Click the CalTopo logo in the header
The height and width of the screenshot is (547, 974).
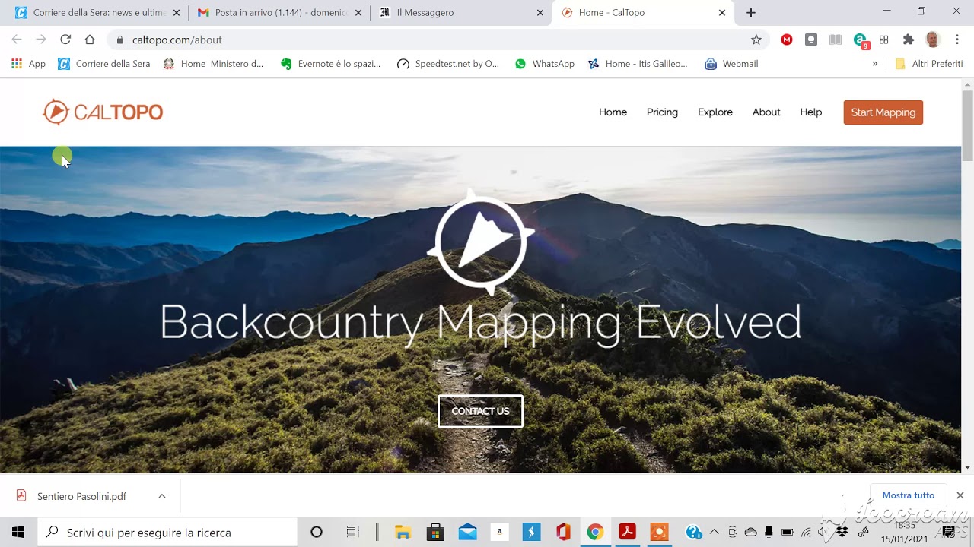103,112
